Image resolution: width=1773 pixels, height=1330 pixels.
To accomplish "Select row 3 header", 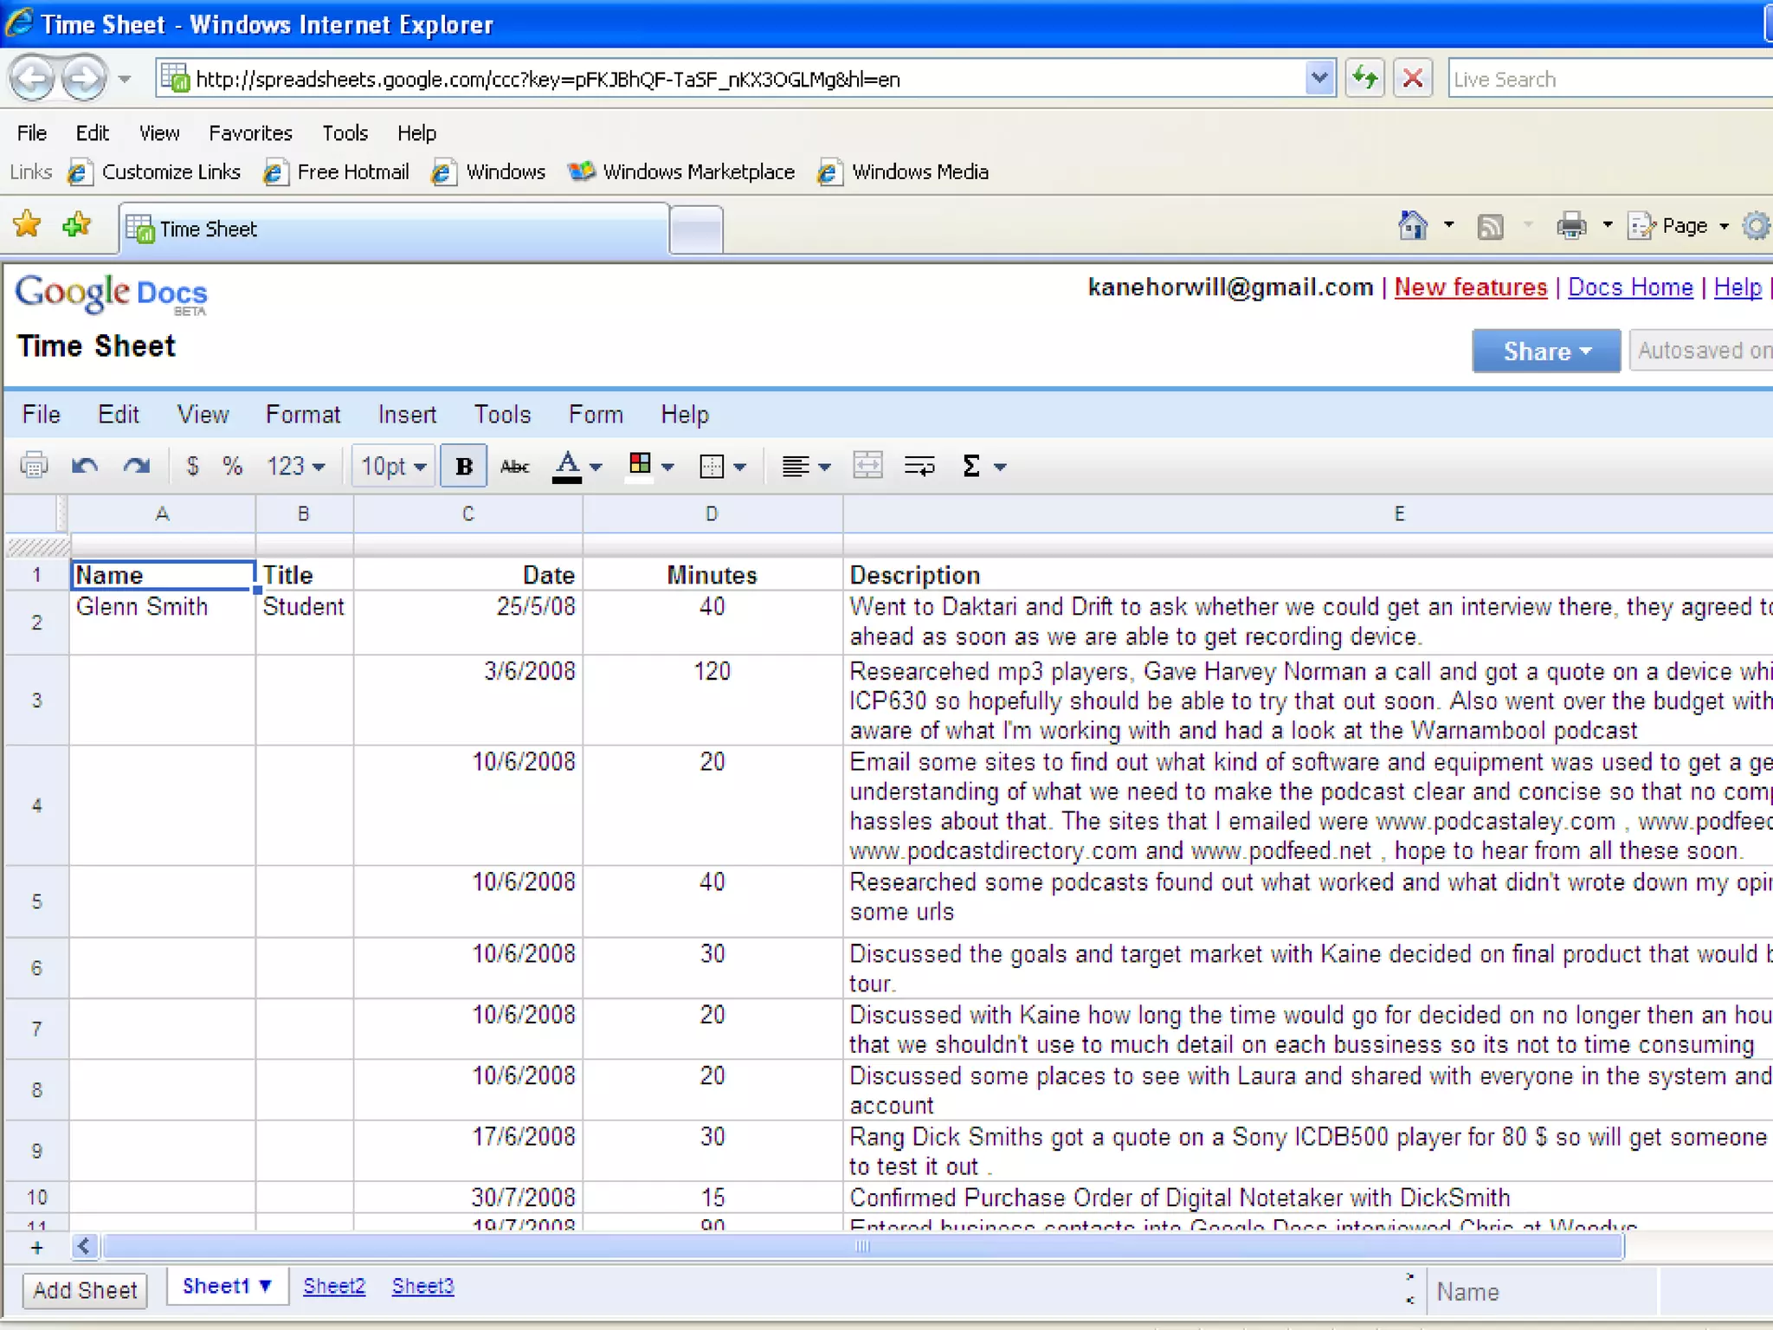I will pos(36,700).
